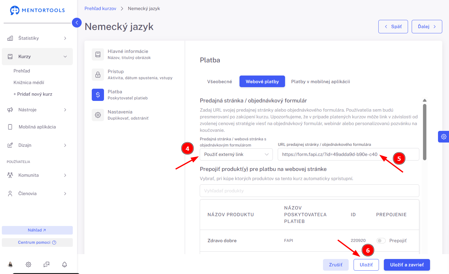Toggle the Prepojiť switch for Zdravo dobre
Screen dimensions: 449x274
381,241
